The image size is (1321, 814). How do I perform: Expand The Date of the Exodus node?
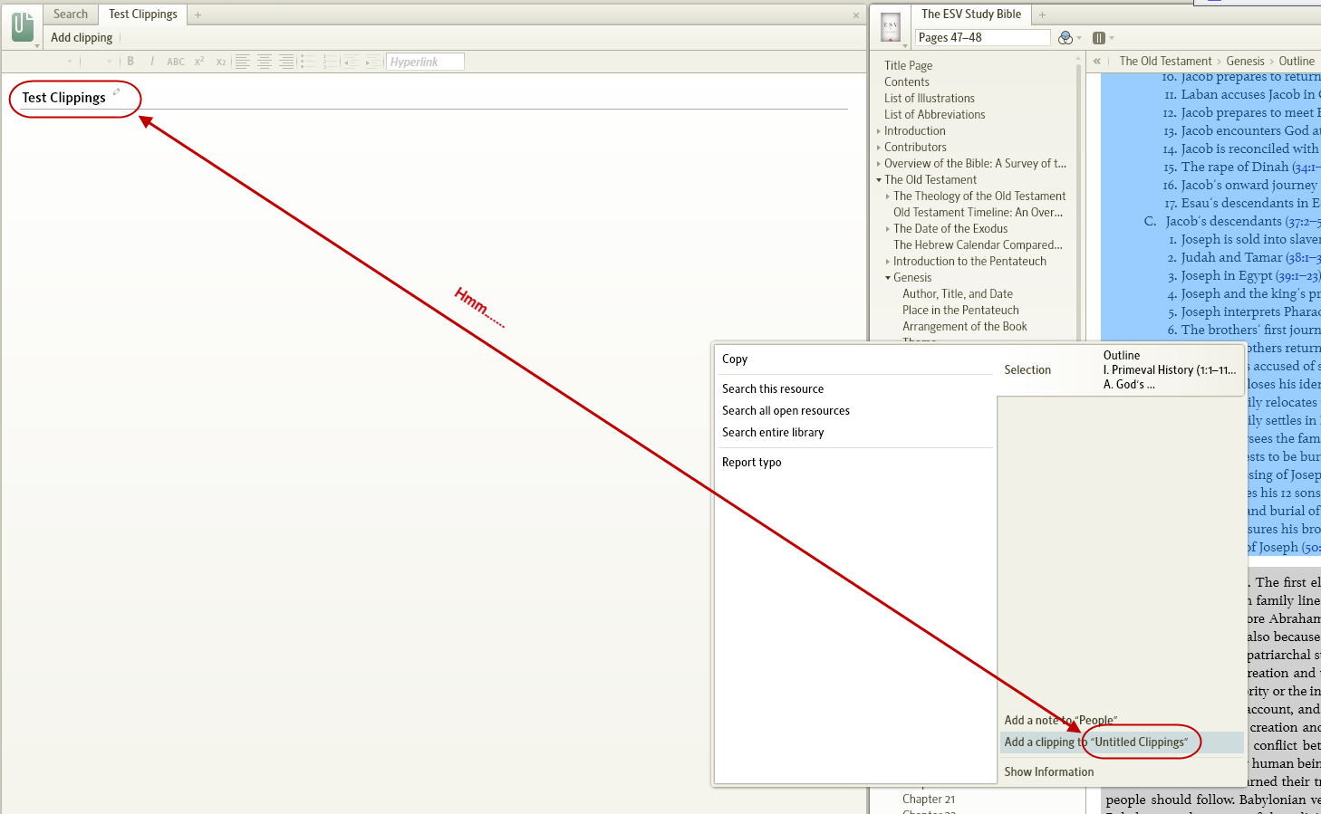tap(888, 229)
